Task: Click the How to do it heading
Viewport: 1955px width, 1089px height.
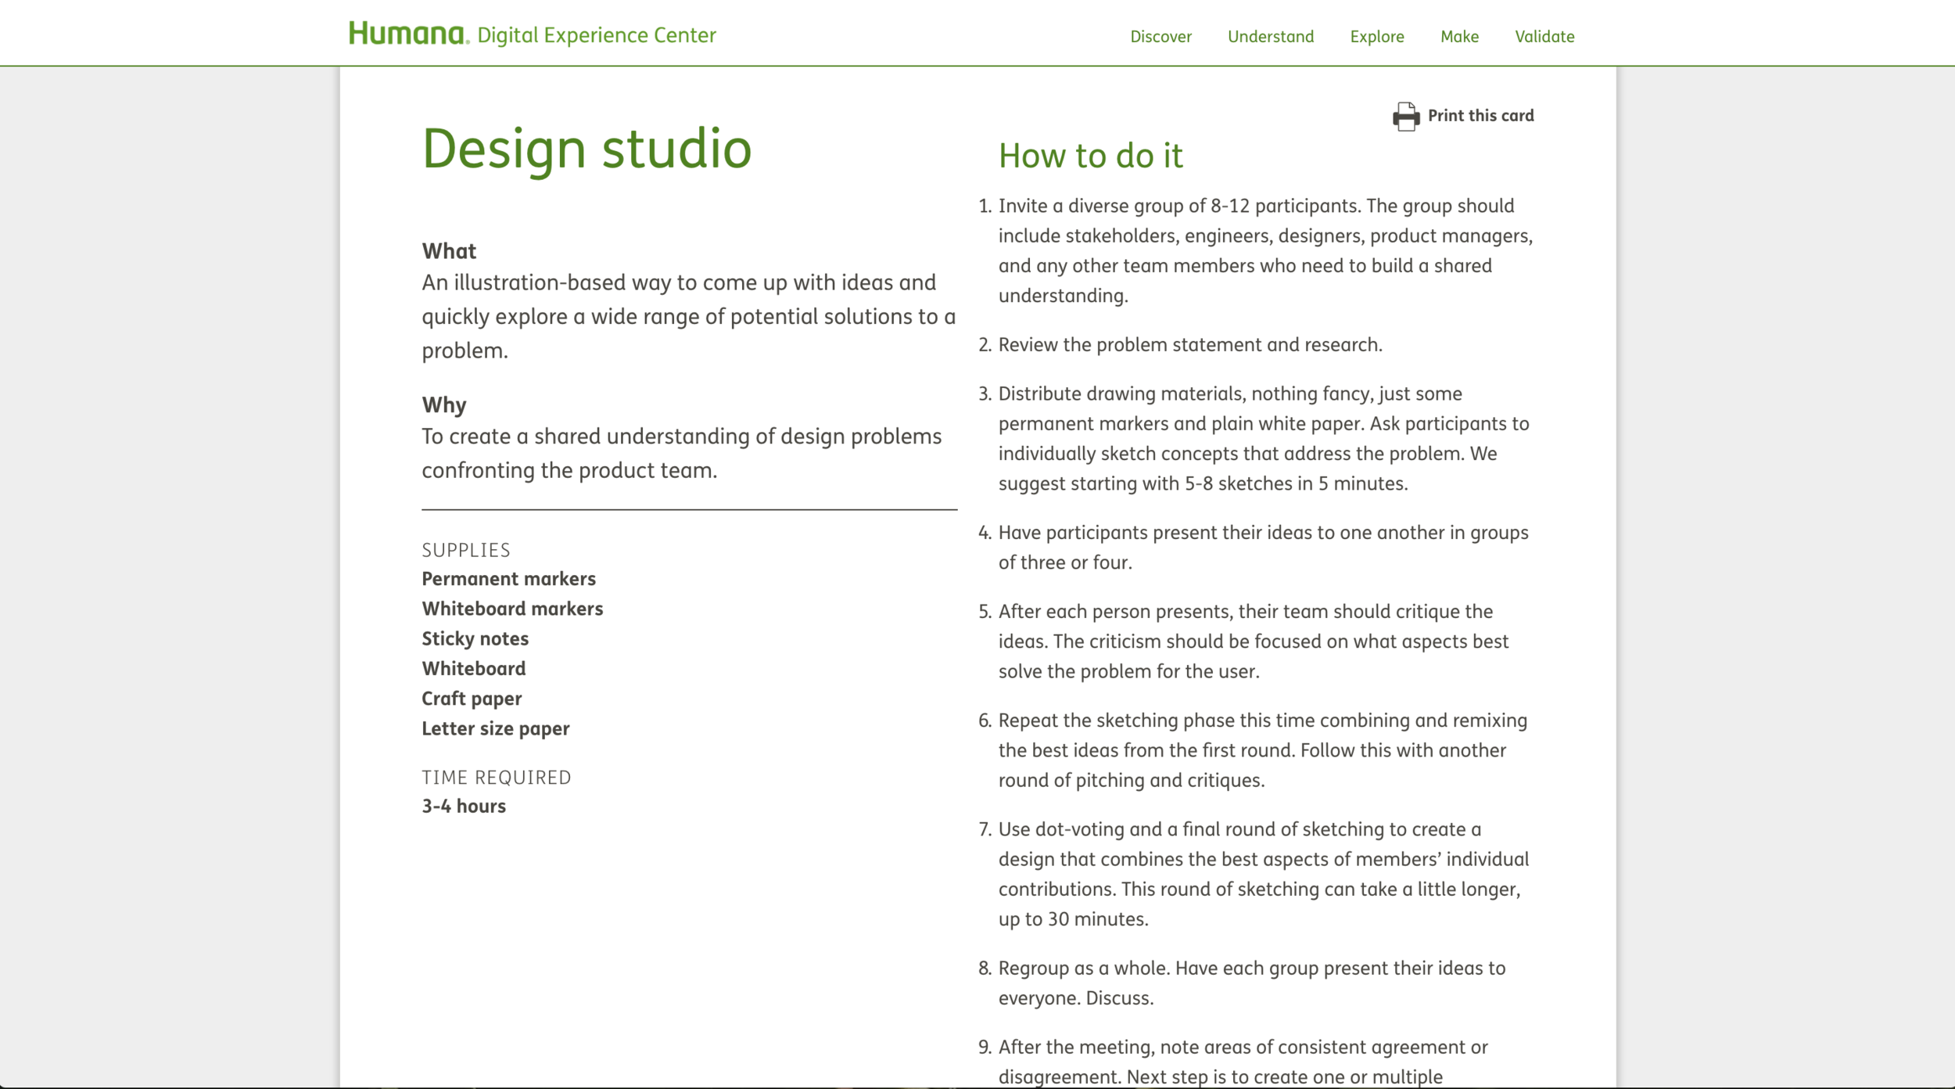Action: pyautogui.click(x=1090, y=156)
